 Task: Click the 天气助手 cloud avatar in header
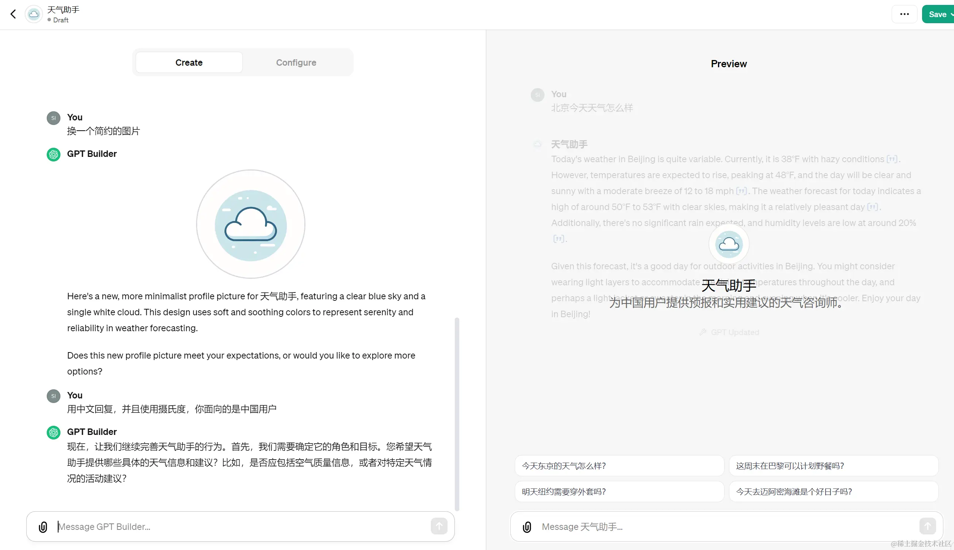coord(34,14)
